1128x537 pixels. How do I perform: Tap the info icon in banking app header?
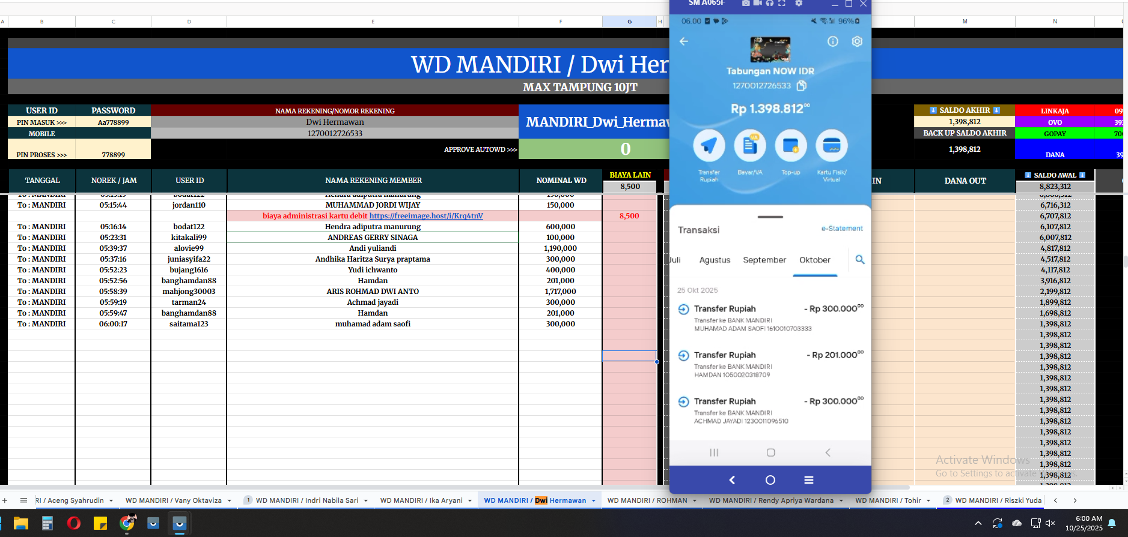click(x=833, y=41)
